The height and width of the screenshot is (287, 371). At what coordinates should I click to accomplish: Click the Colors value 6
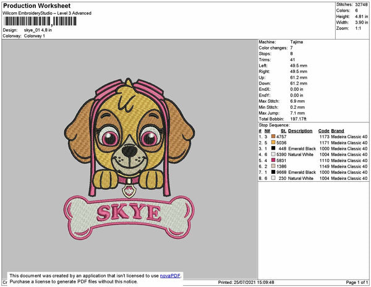point(356,11)
